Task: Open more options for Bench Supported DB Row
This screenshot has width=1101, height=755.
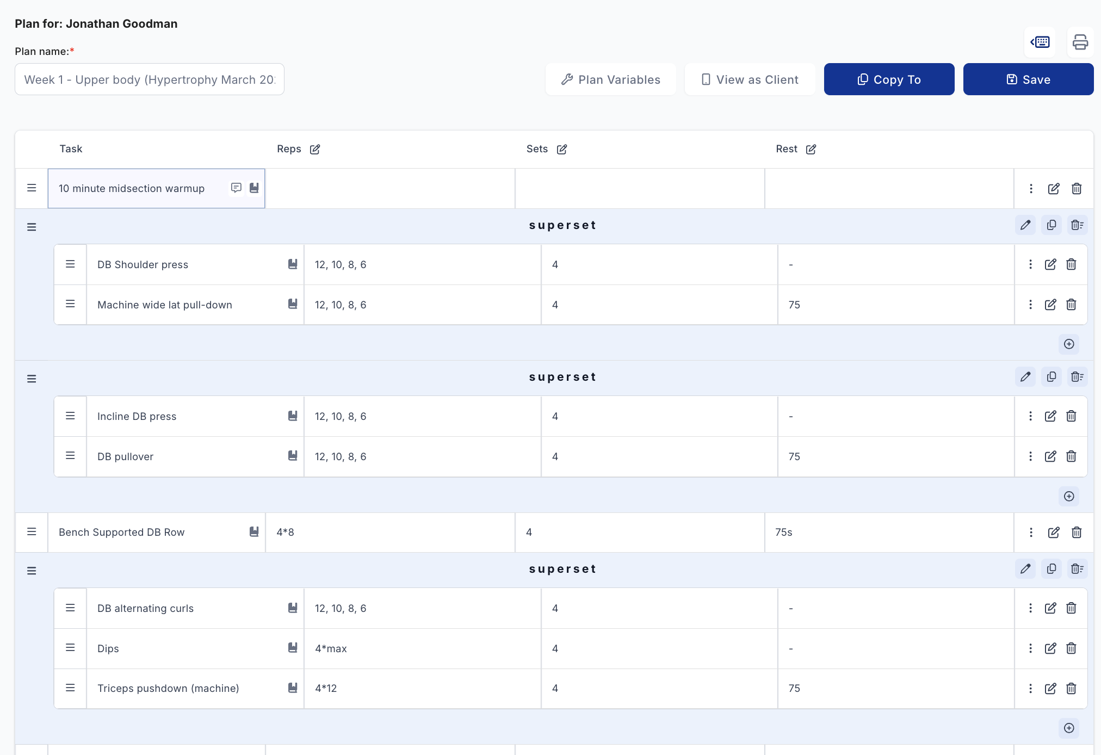Action: pos(1031,533)
